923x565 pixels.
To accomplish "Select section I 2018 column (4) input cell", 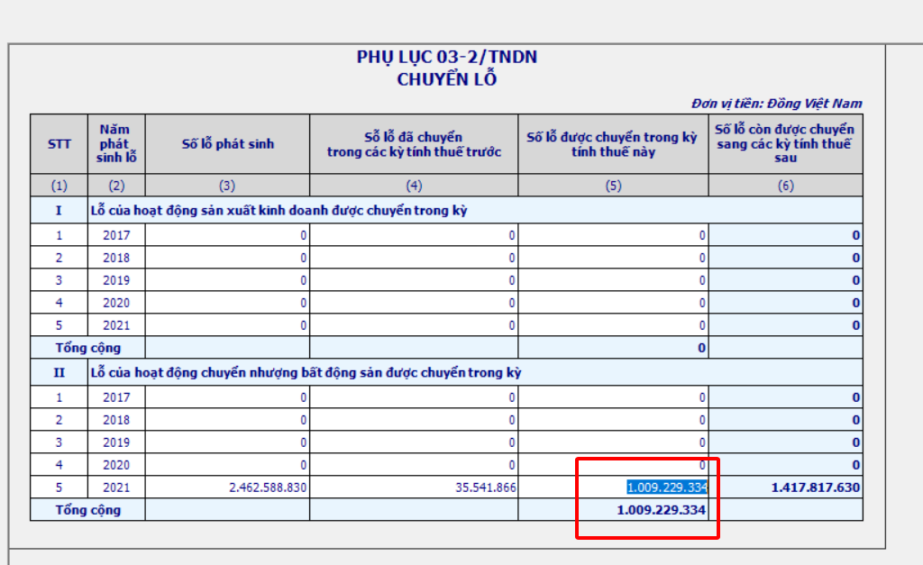I will 414,258.
